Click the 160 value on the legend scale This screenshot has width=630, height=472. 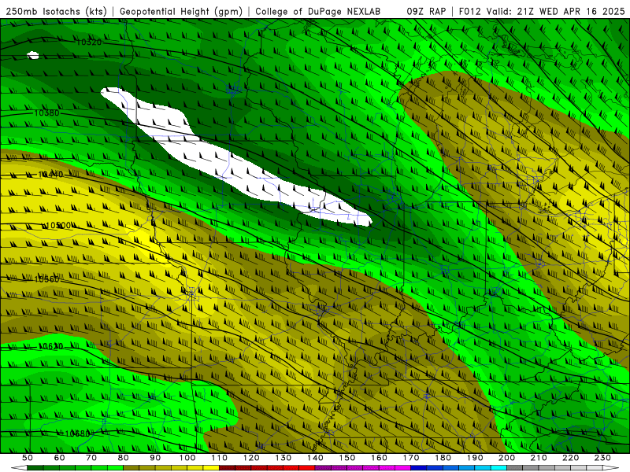pos(379,458)
